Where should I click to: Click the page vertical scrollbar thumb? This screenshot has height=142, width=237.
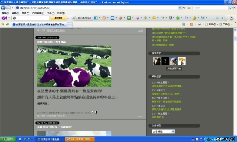tap(235, 38)
